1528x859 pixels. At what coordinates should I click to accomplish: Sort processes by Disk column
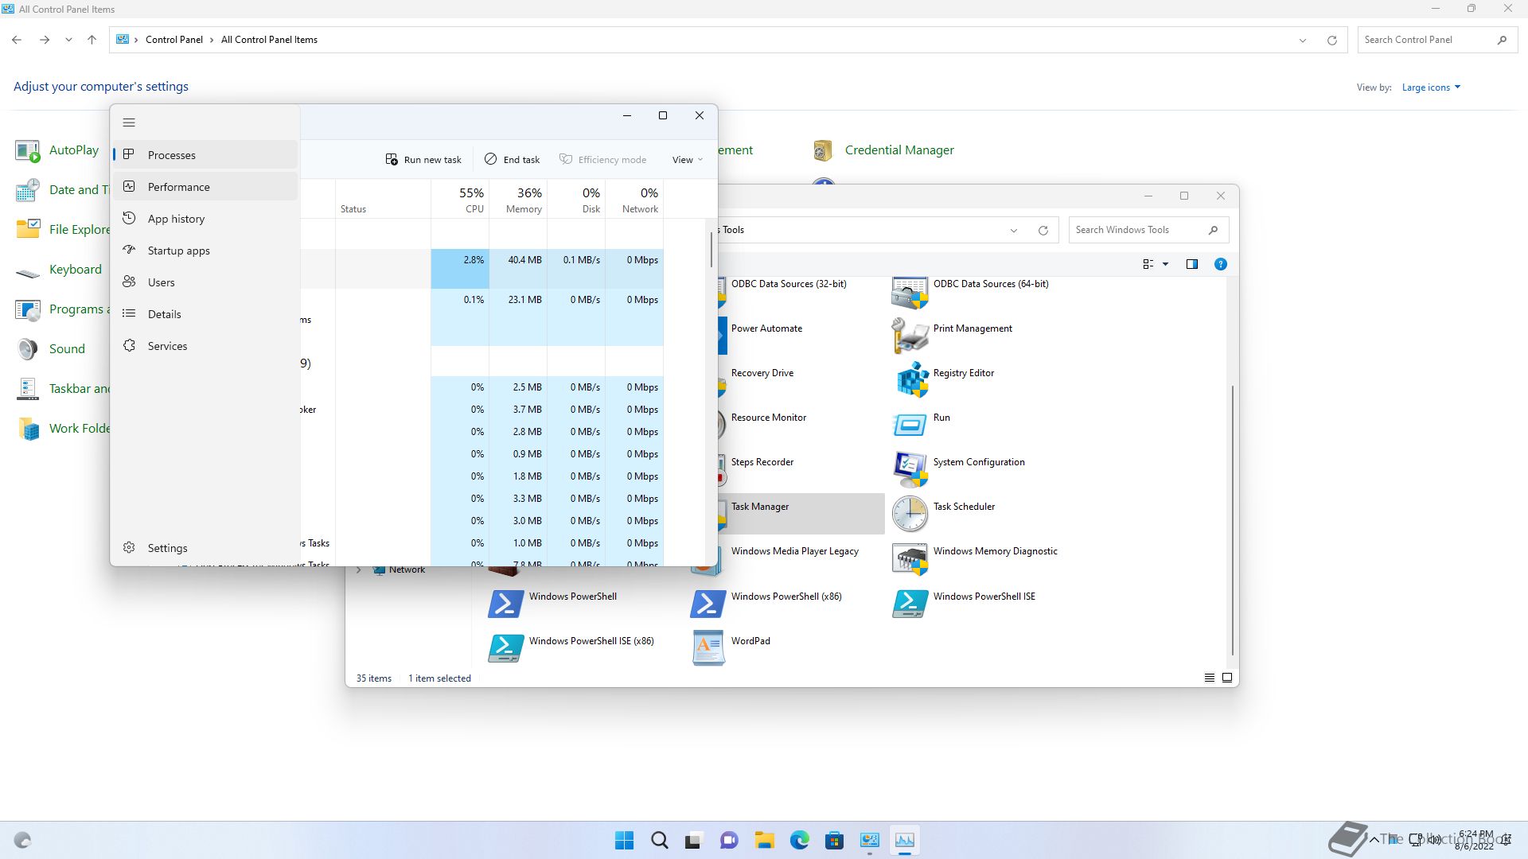[x=576, y=199]
